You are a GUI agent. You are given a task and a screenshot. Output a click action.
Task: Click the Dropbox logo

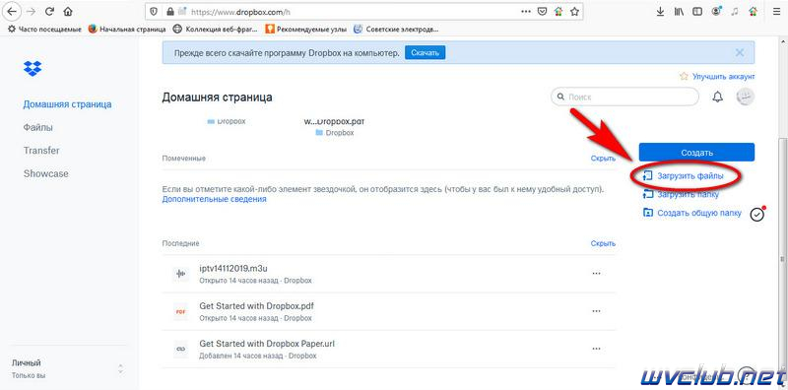click(x=33, y=68)
